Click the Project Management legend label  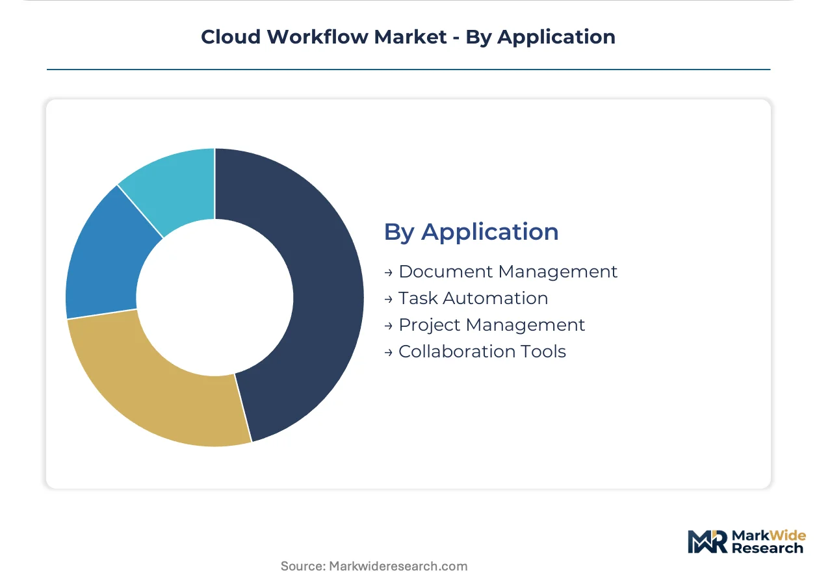[x=491, y=325]
